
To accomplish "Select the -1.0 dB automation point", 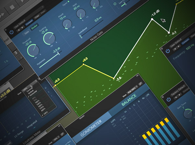I will [x=152, y=19].
